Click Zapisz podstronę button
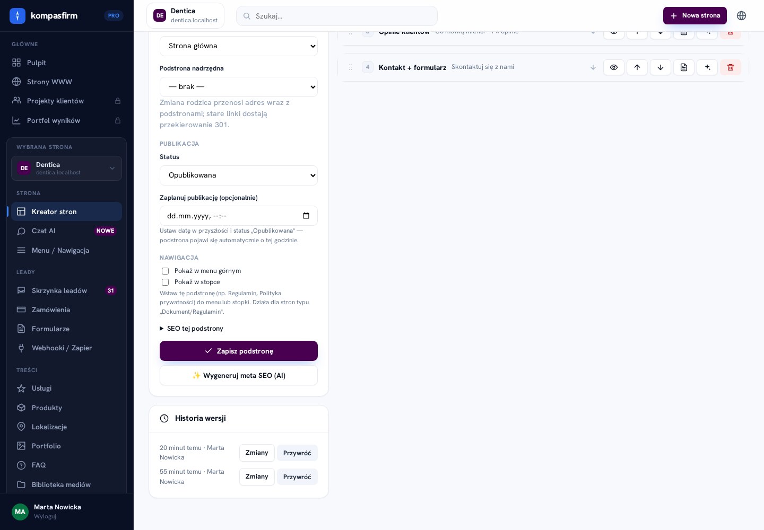Screen dimensions: 764x530 (239, 351)
